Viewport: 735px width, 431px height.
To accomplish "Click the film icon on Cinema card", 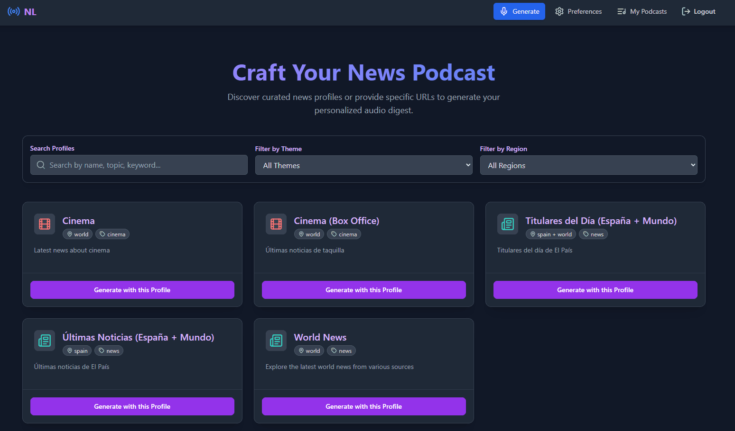I will (x=45, y=224).
